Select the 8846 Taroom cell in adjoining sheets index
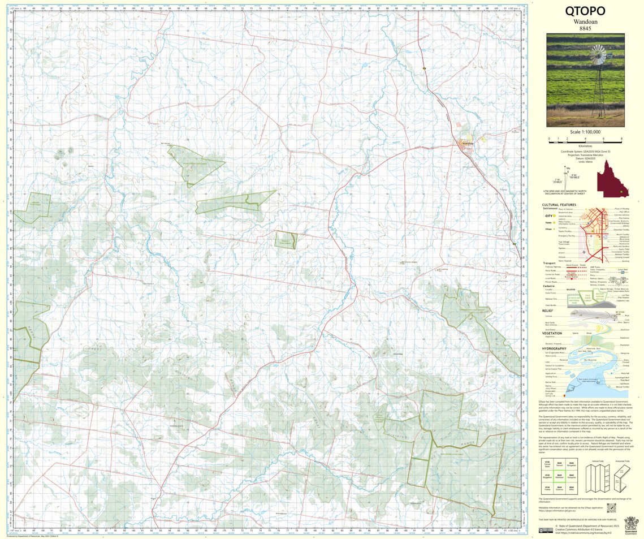The height and width of the screenshot is (539, 644). click(559, 464)
